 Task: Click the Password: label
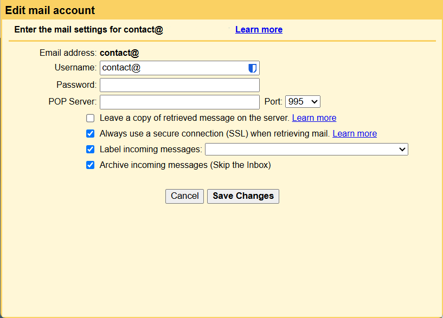[76, 85]
